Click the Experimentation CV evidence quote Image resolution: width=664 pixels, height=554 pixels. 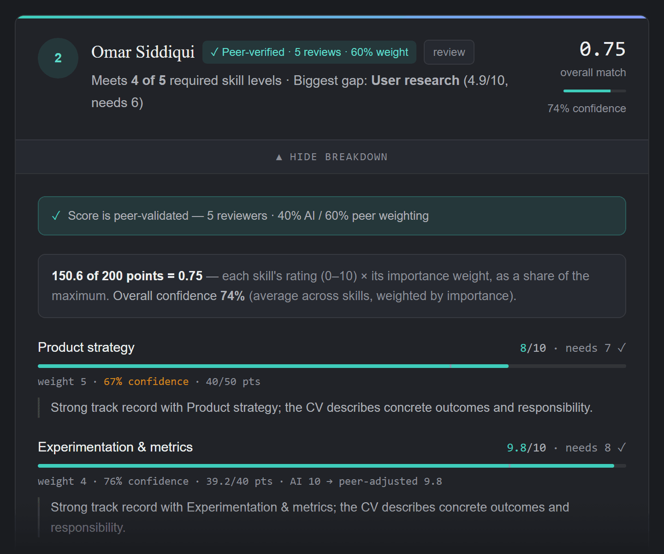[310, 517]
